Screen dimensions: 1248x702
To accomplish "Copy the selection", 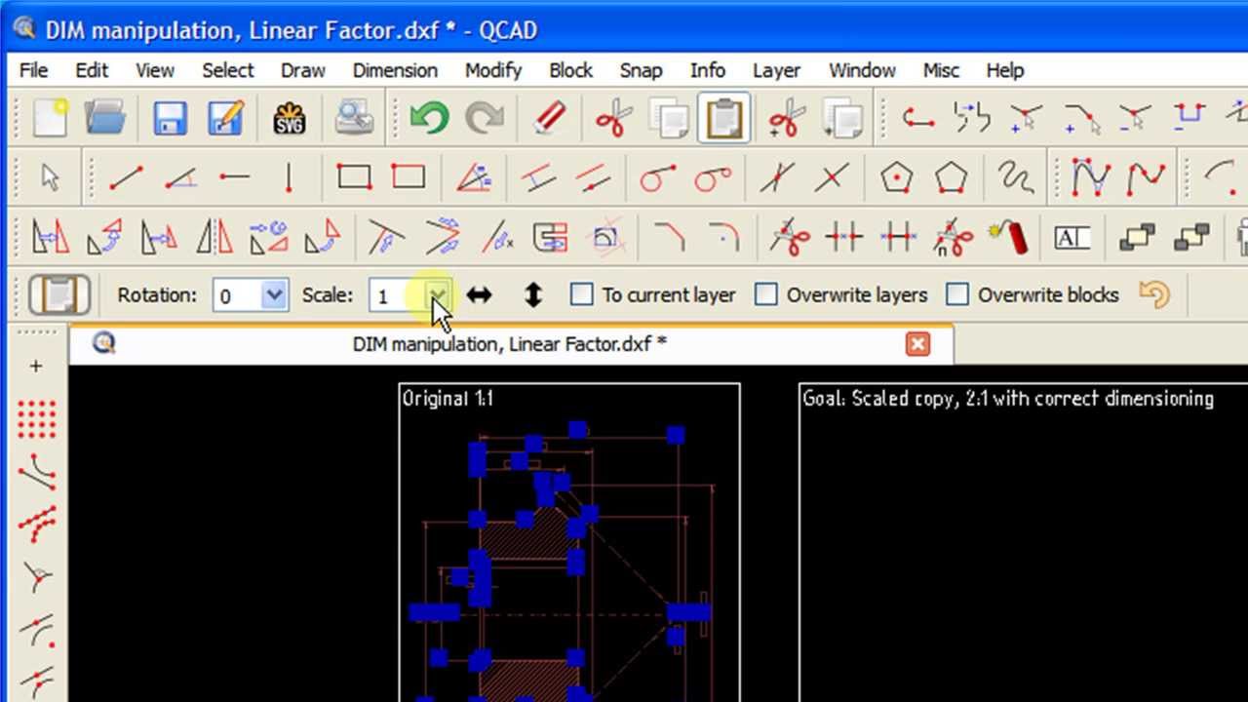I will tap(670, 118).
